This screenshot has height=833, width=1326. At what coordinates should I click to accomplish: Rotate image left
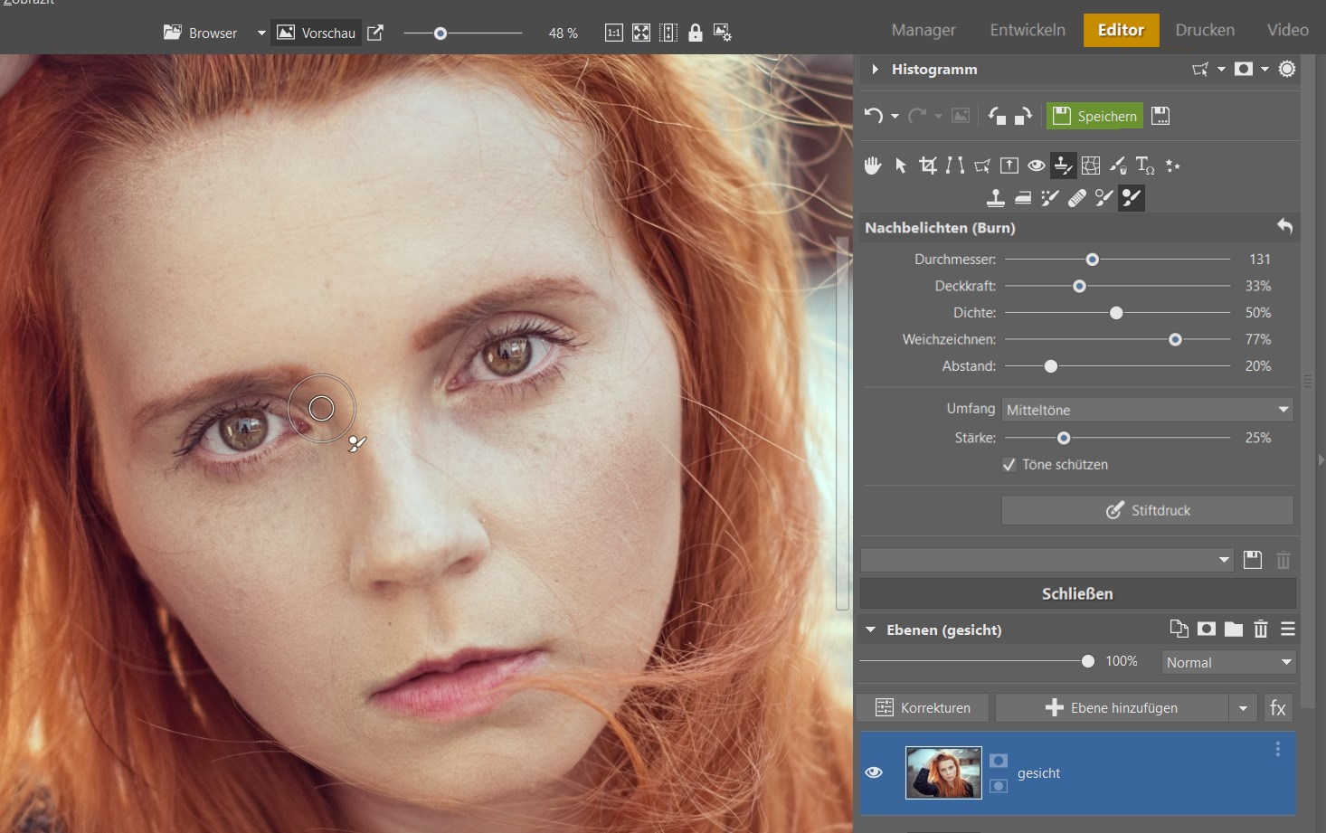click(x=997, y=116)
